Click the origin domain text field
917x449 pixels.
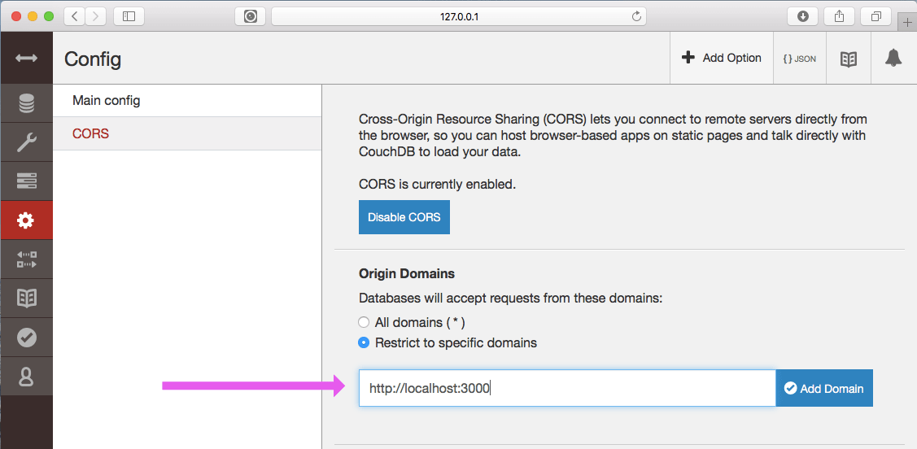pos(566,389)
